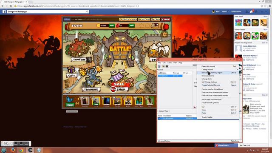Click the first game icon under Other Games
Image resolution: width=272 pixels, height=153 pixels.
click(239, 36)
